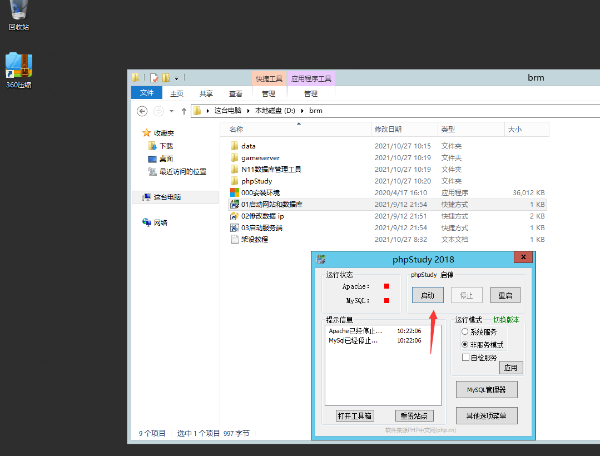
Task: Open 管理 tab under 应用程序工具
Action: (x=311, y=93)
